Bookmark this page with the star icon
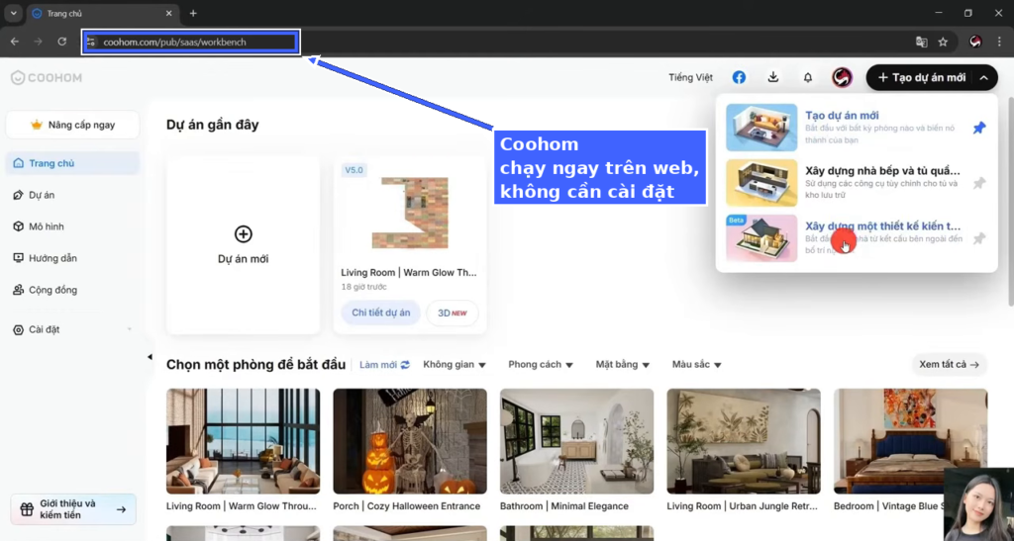This screenshot has width=1014, height=541. [x=943, y=42]
